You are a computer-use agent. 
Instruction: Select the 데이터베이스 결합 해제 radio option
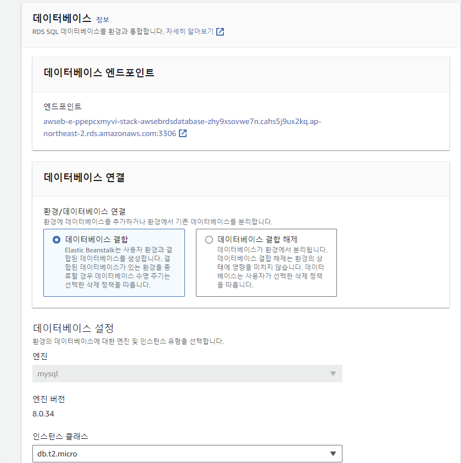(x=209, y=240)
